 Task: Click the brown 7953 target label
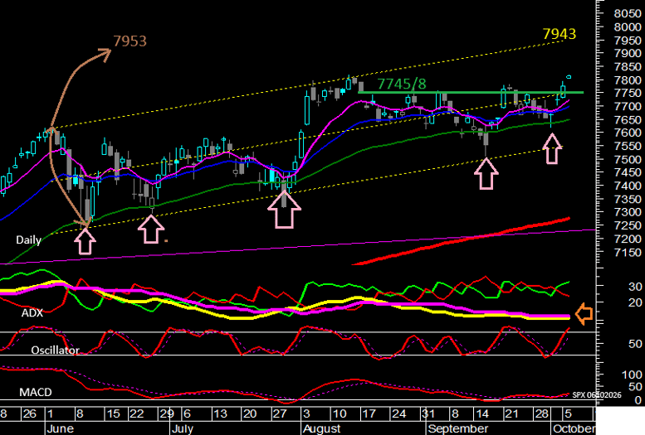[x=130, y=41]
